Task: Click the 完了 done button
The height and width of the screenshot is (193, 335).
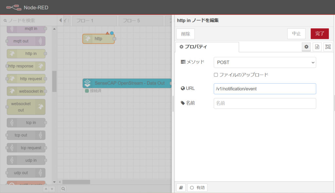Action: 320,34
